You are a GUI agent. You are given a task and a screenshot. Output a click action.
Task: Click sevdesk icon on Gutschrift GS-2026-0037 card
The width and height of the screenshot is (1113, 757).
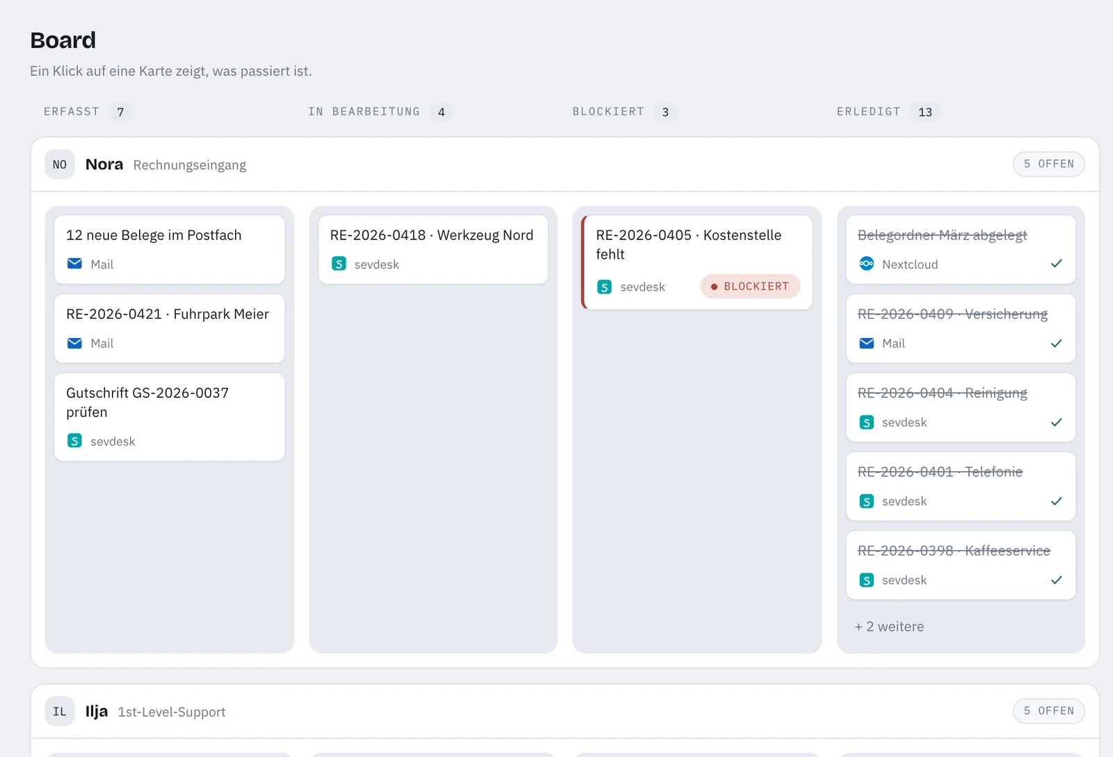[74, 440]
